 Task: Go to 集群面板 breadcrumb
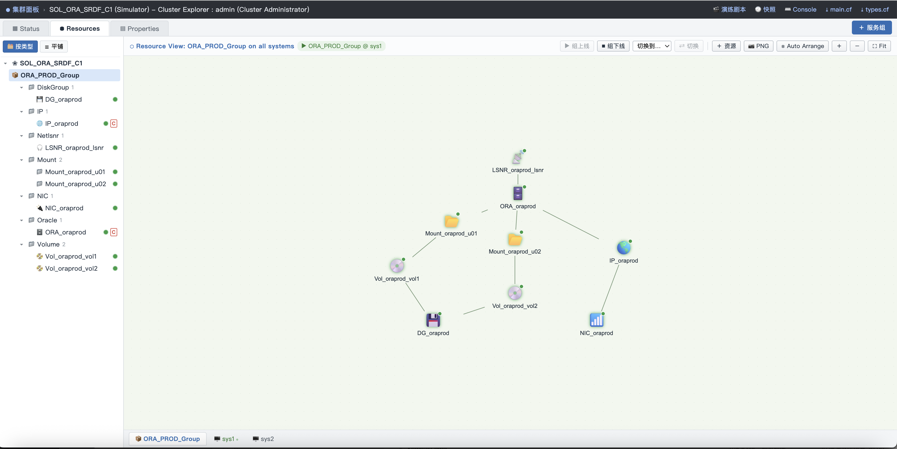23,9
